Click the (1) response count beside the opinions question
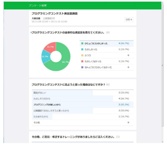Screen dimensions: 167x145 (x=118, y=137)
